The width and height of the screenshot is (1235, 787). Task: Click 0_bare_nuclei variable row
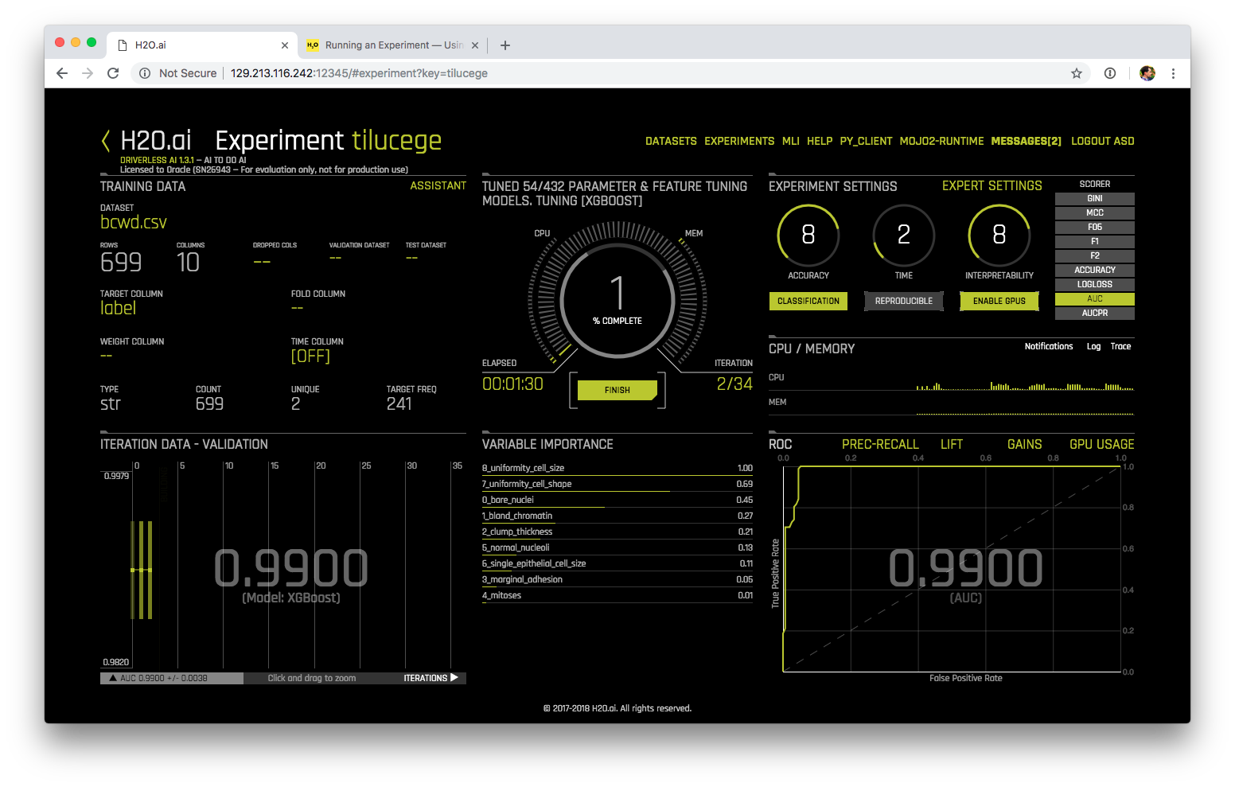click(617, 500)
